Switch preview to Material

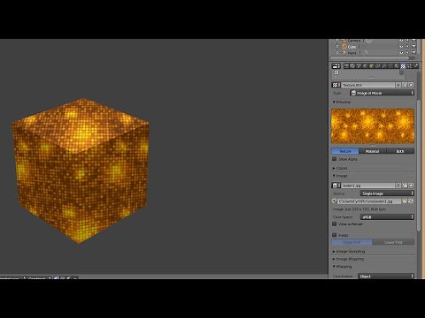click(x=373, y=151)
